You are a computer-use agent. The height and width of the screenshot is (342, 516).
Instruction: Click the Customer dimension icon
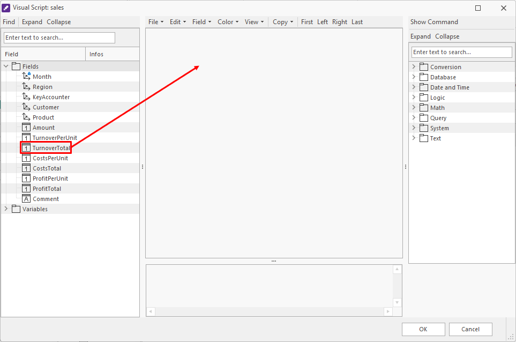coord(26,107)
